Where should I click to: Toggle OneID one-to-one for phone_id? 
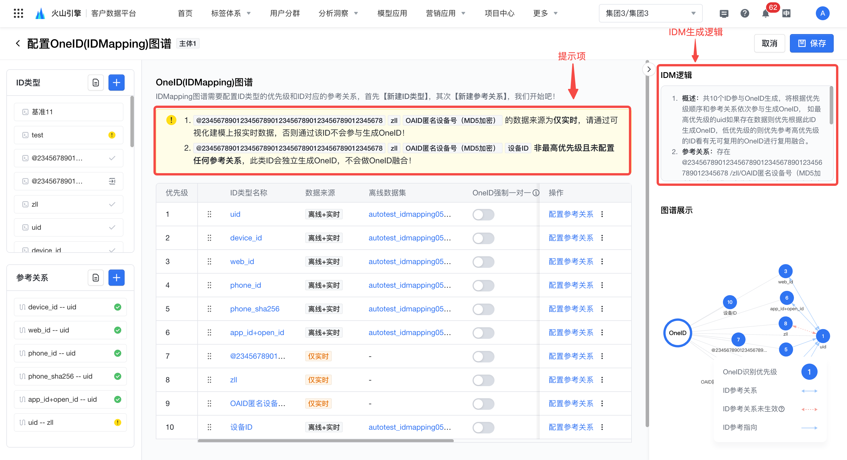483,285
